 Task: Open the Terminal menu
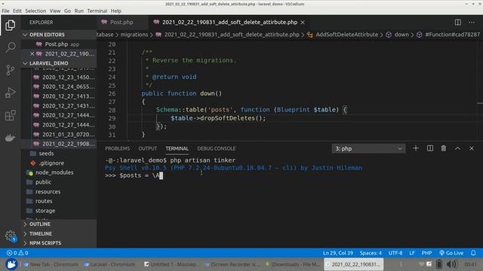coord(97,11)
